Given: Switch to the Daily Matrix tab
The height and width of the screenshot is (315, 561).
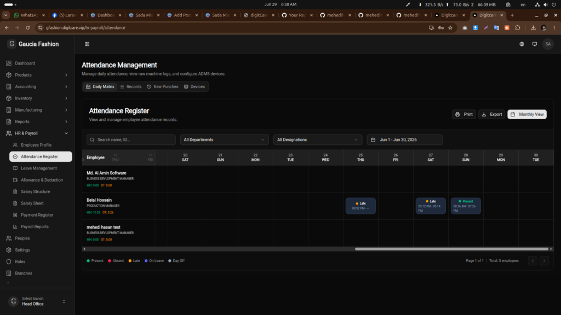Looking at the screenshot, I should tap(100, 86).
